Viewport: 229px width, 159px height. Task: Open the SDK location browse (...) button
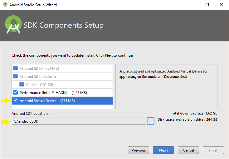tap(151, 121)
